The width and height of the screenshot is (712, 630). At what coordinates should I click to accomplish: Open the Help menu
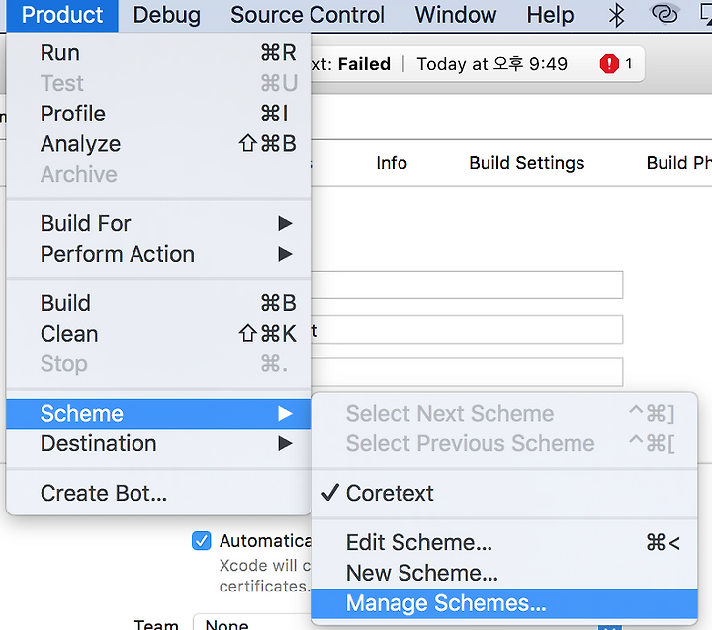(x=550, y=15)
